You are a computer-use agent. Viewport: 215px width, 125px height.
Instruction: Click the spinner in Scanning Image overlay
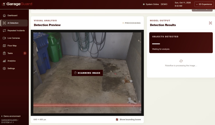pyautogui.click(x=75, y=73)
